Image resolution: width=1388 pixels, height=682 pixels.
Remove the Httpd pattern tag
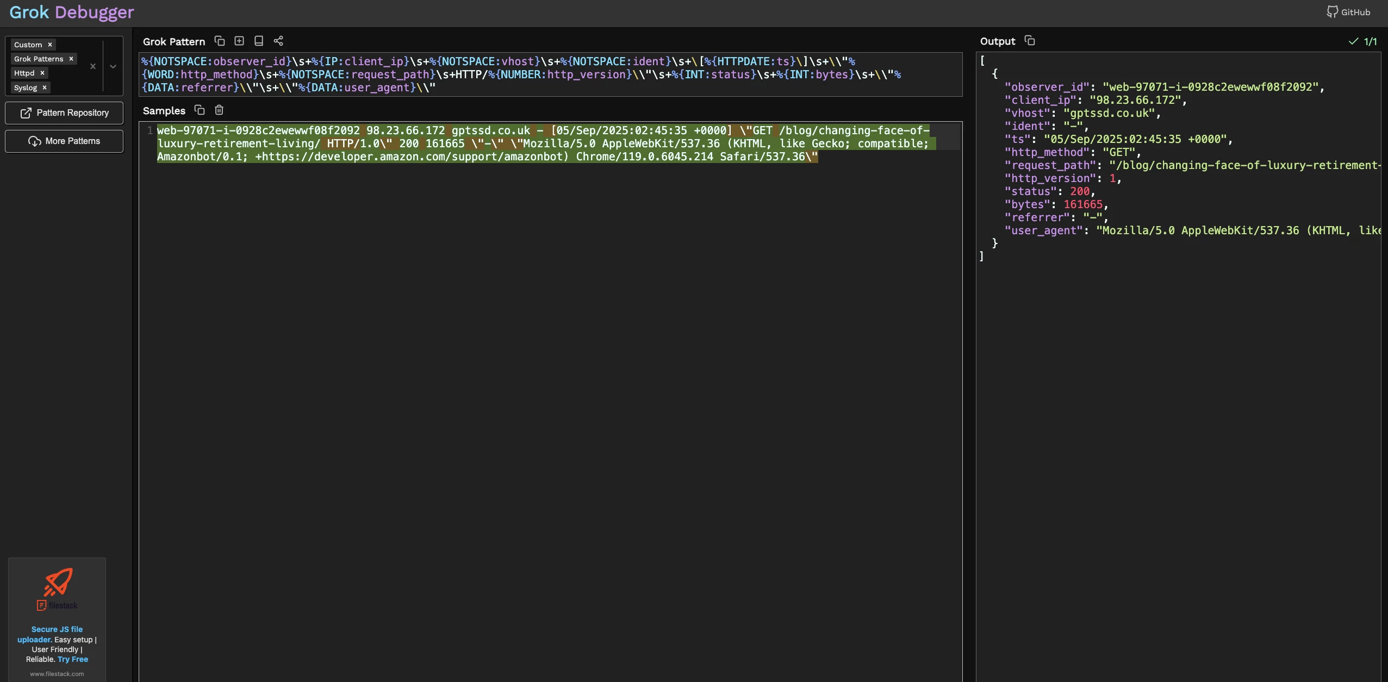pos(42,73)
